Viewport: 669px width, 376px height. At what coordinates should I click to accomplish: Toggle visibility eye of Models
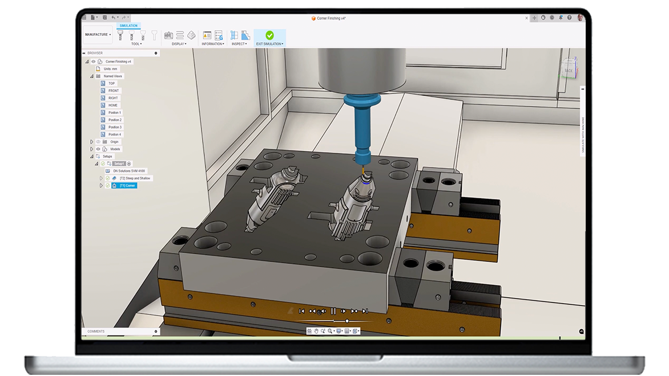pyautogui.click(x=98, y=149)
